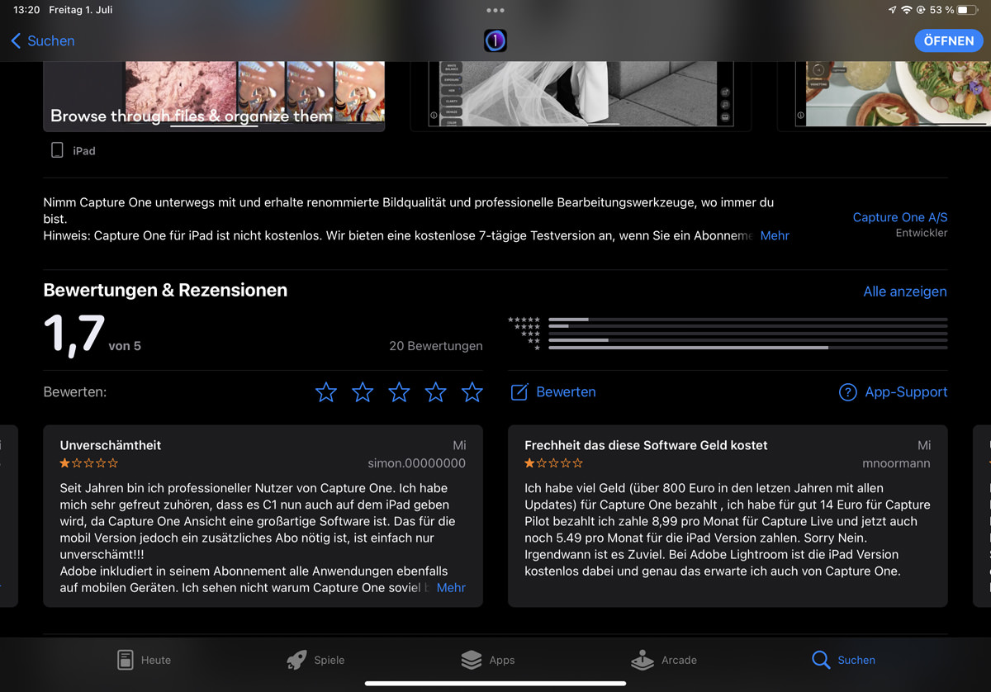This screenshot has width=991, height=692.
Task: Tap the battery indicator in the status bar
Action: pyautogui.click(x=967, y=10)
